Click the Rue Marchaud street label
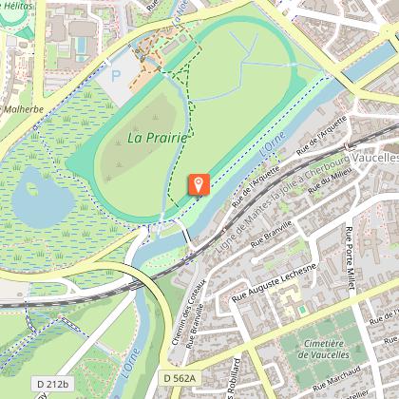This screenshot has width=399, height=399. 336,378
